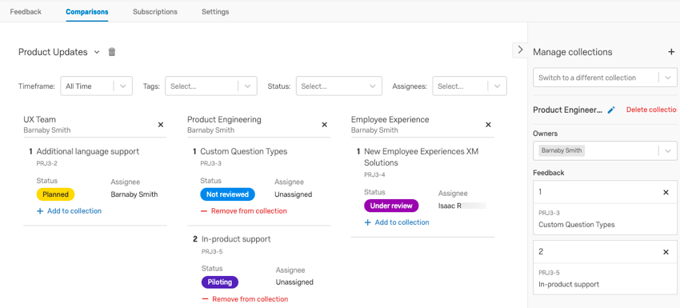Open Switch to a different collection dropdown
The width and height of the screenshot is (680, 308).
click(x=605, y=78)
